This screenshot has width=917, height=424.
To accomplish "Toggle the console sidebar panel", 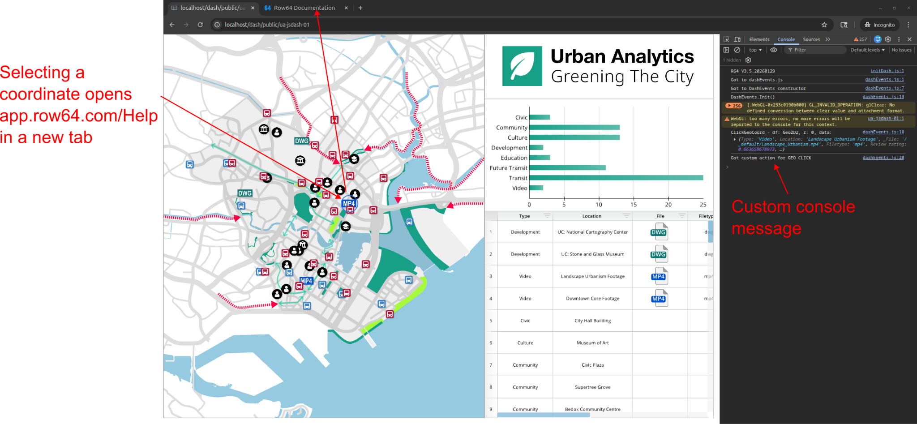I will (726, 50).
